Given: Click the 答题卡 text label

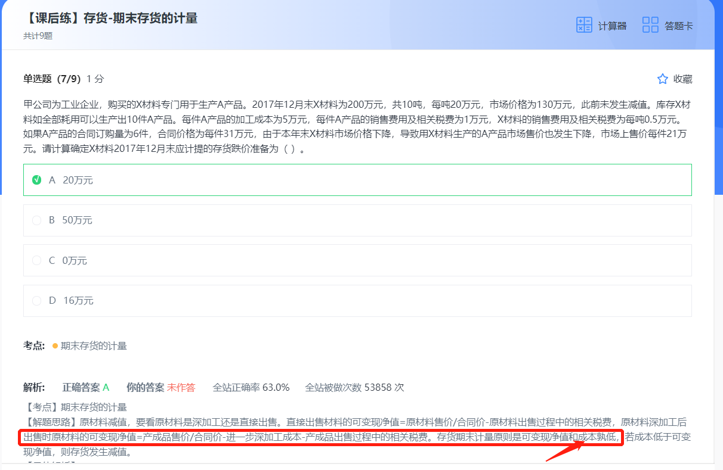Looking at the screenshot, I should click(679, 26).
